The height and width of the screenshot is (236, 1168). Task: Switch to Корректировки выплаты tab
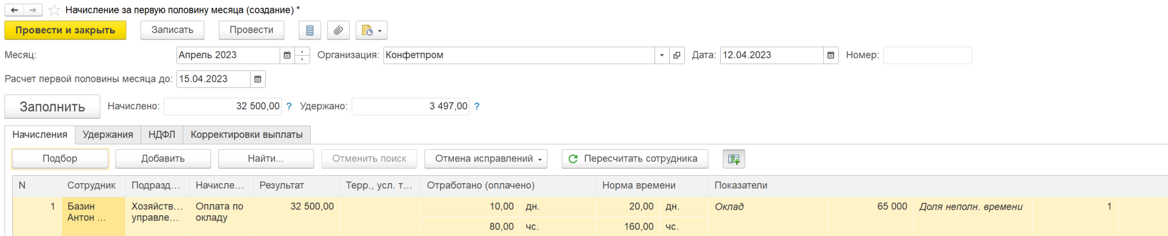pos(246,135)
